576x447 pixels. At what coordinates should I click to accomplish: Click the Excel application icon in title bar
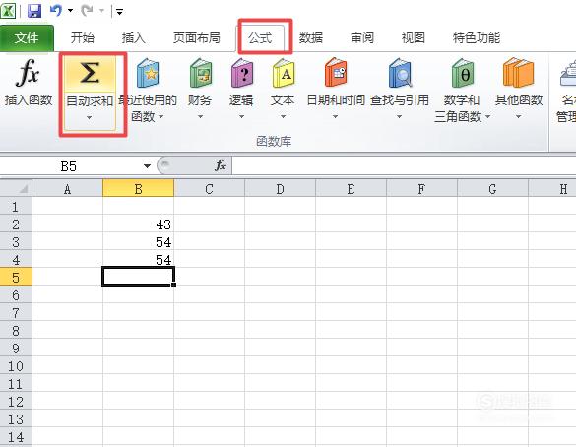click(x=8, y=11)
